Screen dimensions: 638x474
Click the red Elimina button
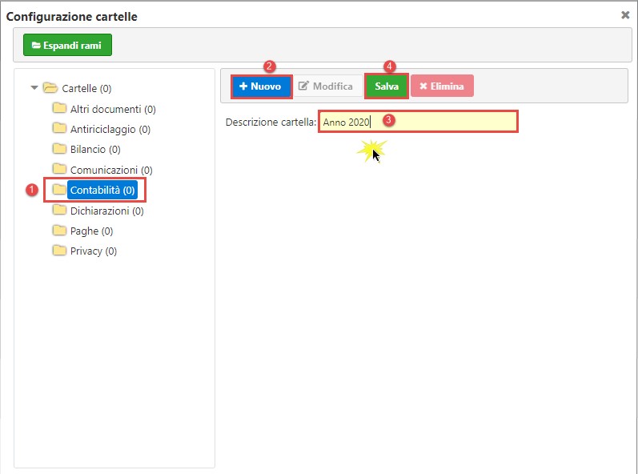(x=442, y=86)
